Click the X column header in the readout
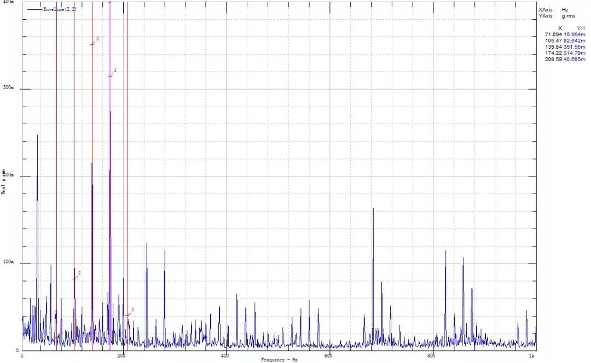The width and height of the screenshot is (591, 363). click(x=560, y=28)
